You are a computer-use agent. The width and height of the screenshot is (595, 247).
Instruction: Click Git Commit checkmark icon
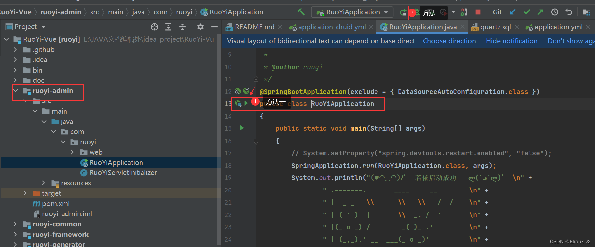(x=527, y=12)
